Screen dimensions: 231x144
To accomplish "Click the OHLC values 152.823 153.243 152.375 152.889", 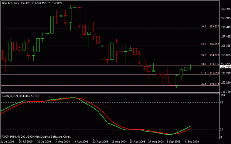I will pos(41,3).
